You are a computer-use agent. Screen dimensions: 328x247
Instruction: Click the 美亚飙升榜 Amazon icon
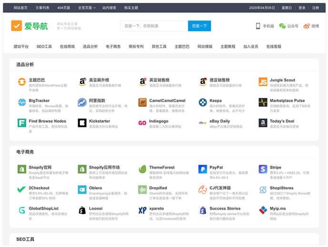click(82, 82)
